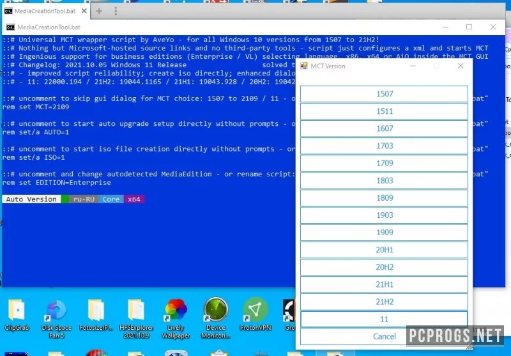Open the FotosizerP... folder on desktop

pyautogui.click(x=96, y=314)
